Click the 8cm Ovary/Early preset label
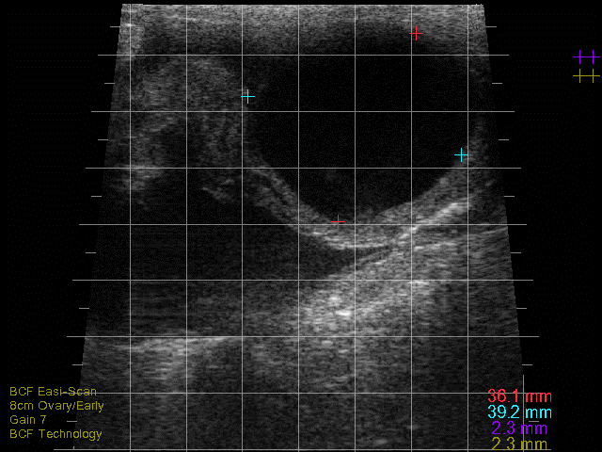 [56, 406]
